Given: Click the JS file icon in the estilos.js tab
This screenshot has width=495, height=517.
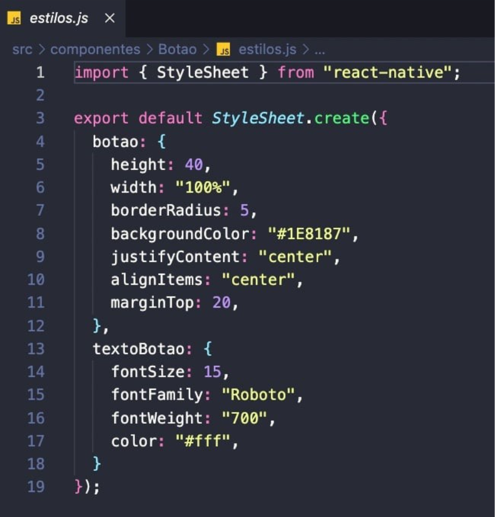Looking at the screenshot, I should click(15, 19).
